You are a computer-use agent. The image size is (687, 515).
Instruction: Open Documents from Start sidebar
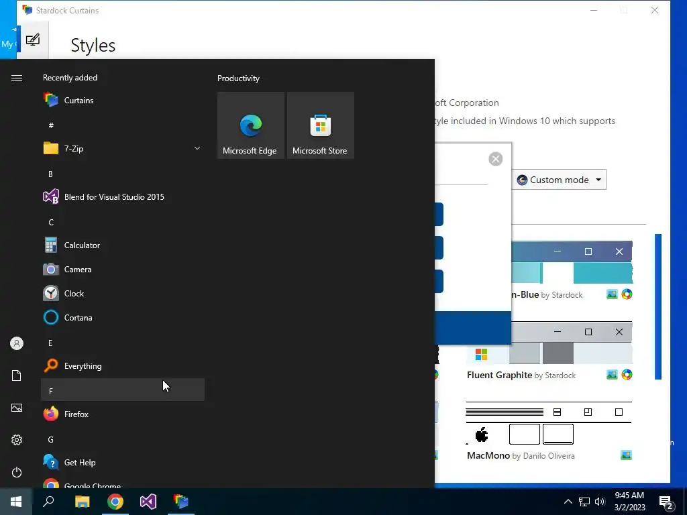click(17, 376)
